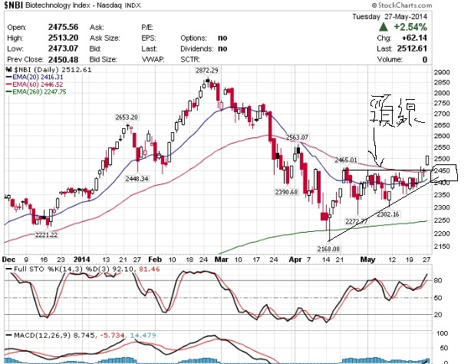Click the price label 2390.68
The image size is (471, 364).
pyautogui.click(x=287, y=192)
